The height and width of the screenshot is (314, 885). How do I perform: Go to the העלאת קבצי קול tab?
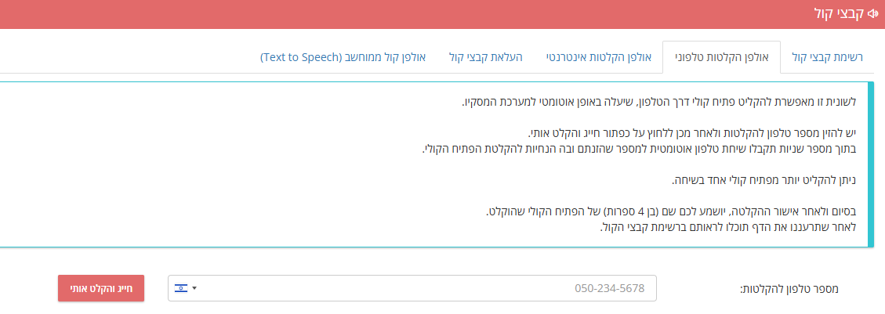487,57
